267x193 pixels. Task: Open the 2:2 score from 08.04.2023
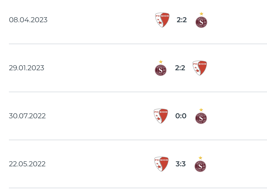click(182, 20)
